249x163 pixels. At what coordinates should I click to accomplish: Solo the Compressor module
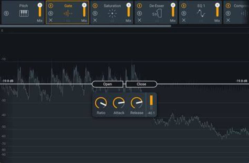click(x=228, y=13)
